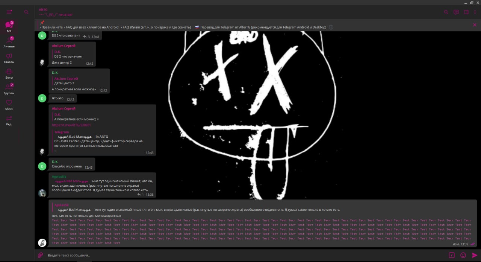481x262 pixels.
Task: Open the FAQ BGram pinned link
Action: point(156,27)
